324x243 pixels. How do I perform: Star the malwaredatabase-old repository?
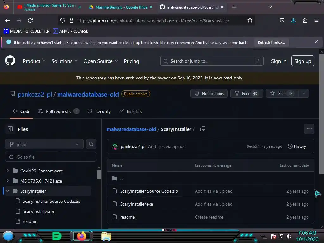click(x=282, y=93)
